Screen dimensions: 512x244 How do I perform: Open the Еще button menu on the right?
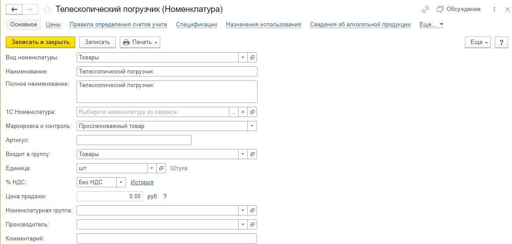click(x=478, y=42)
